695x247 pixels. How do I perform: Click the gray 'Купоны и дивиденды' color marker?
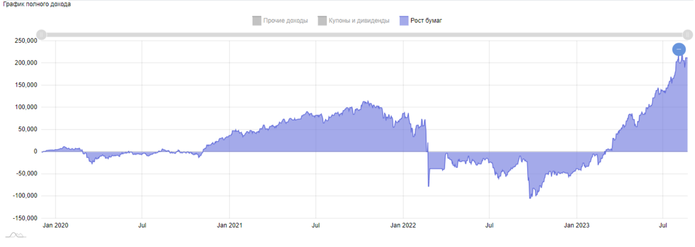click(322, 21)
